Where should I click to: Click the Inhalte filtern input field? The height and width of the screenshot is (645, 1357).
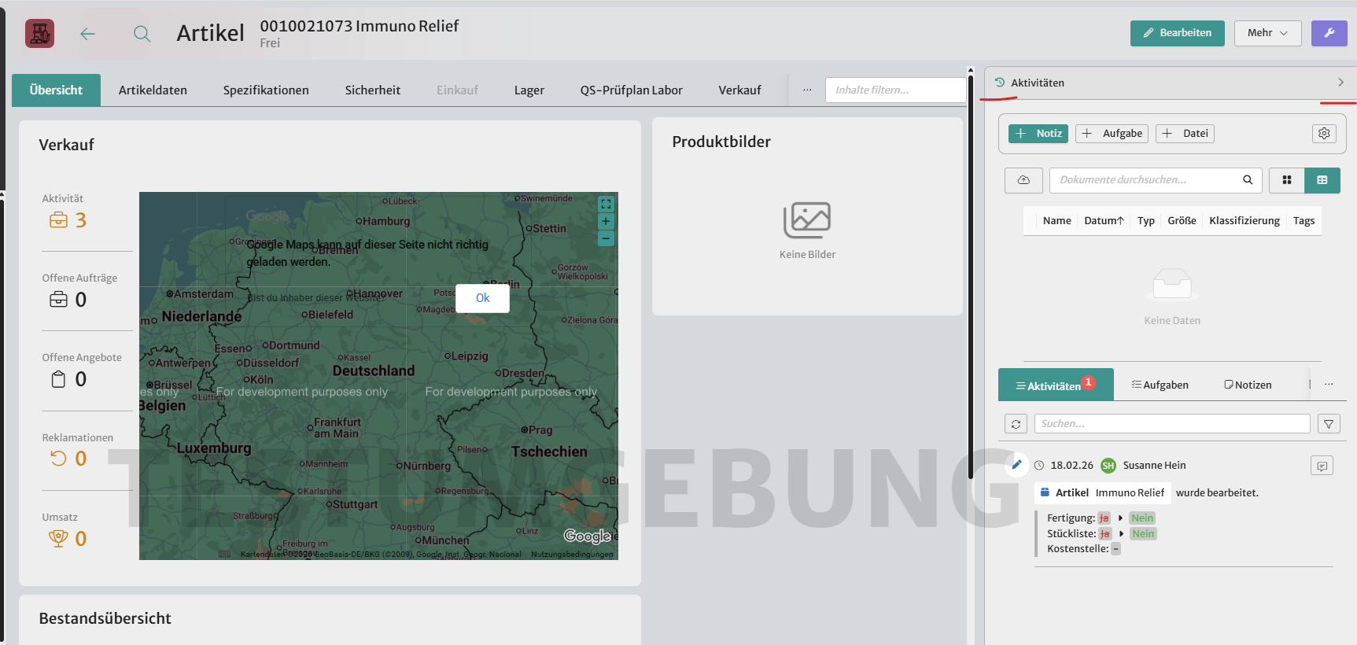[x=895, y=90]
